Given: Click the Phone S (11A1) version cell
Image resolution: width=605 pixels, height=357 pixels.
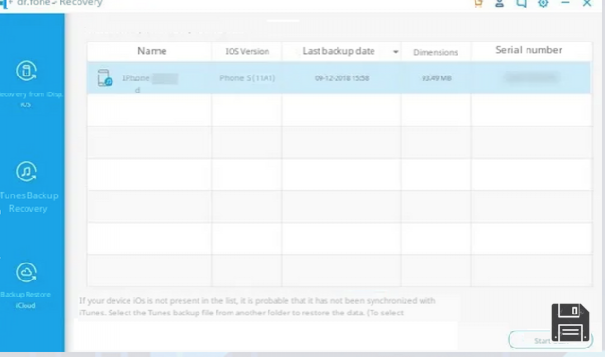Looking at the screenshot, I should (x=248, y=78).
